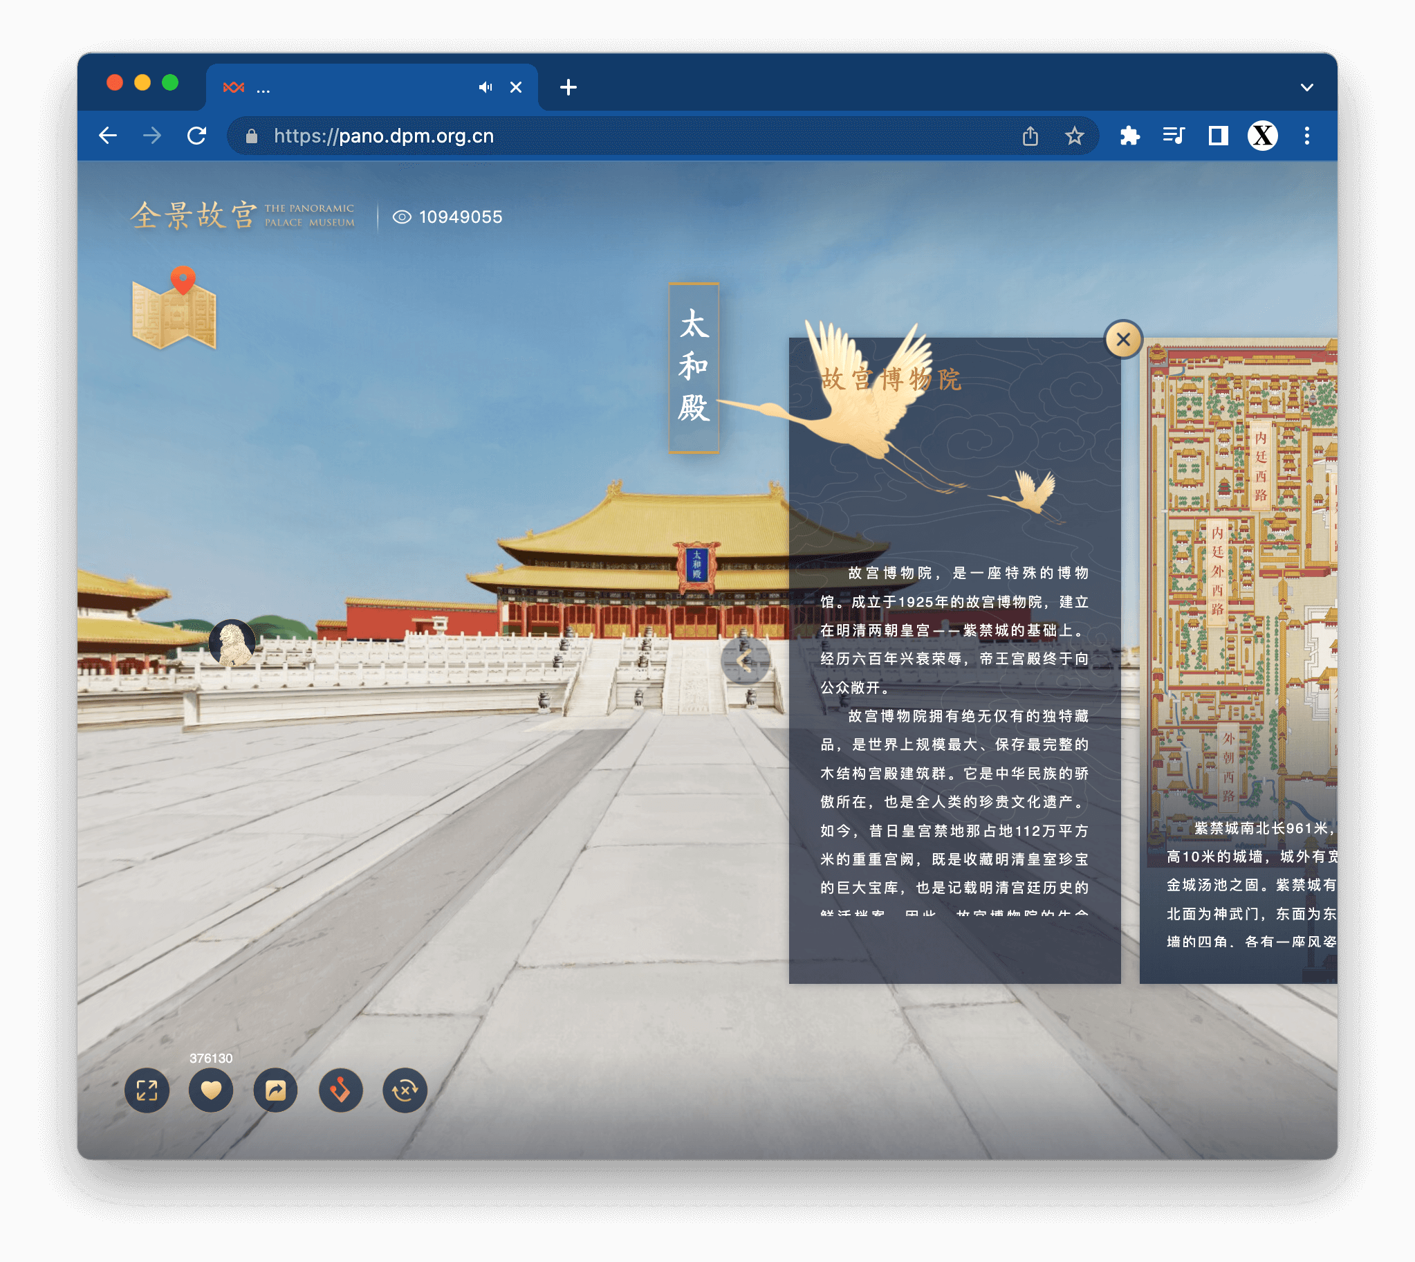This screenshot has height=1262, width=1415.
Task: Share the panorama via the share icon
Action: (x=275, y=1090)
